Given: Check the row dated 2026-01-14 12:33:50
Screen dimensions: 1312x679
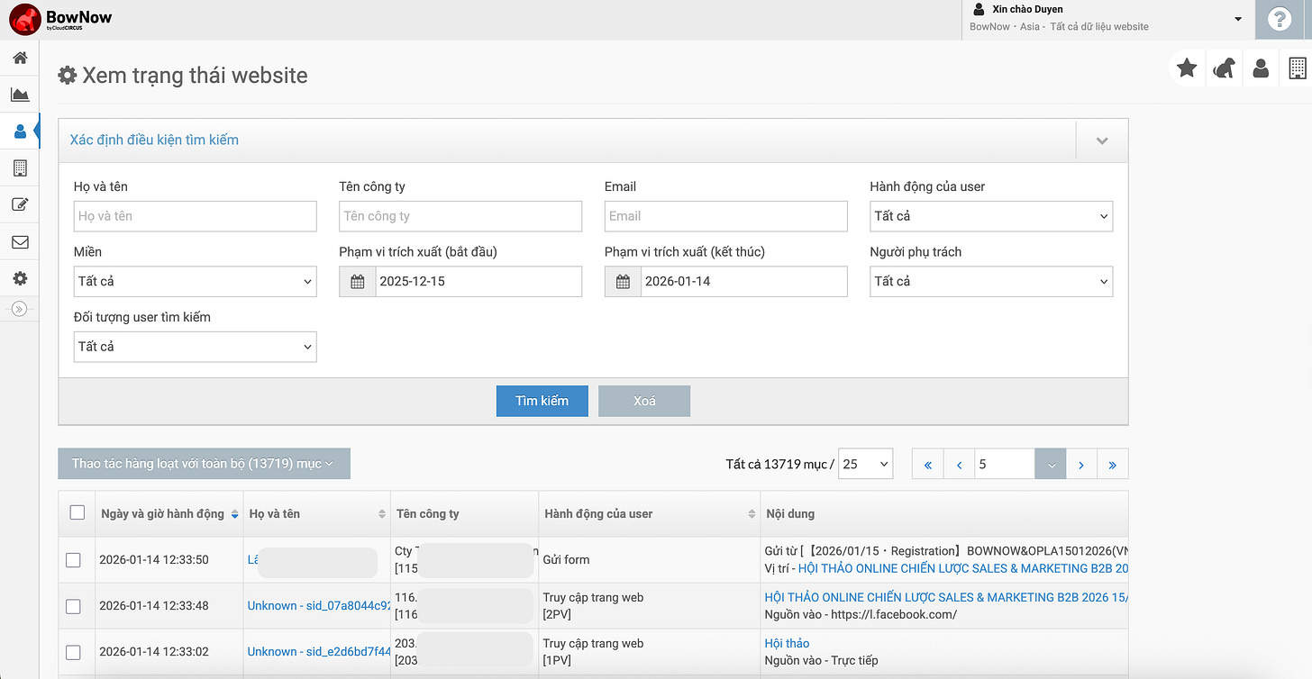Looking at the screenshot, I should (x=74, y=560).
